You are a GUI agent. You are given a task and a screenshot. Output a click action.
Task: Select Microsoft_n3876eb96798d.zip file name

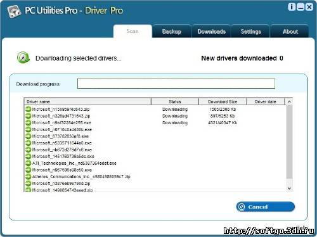[61, 184]
